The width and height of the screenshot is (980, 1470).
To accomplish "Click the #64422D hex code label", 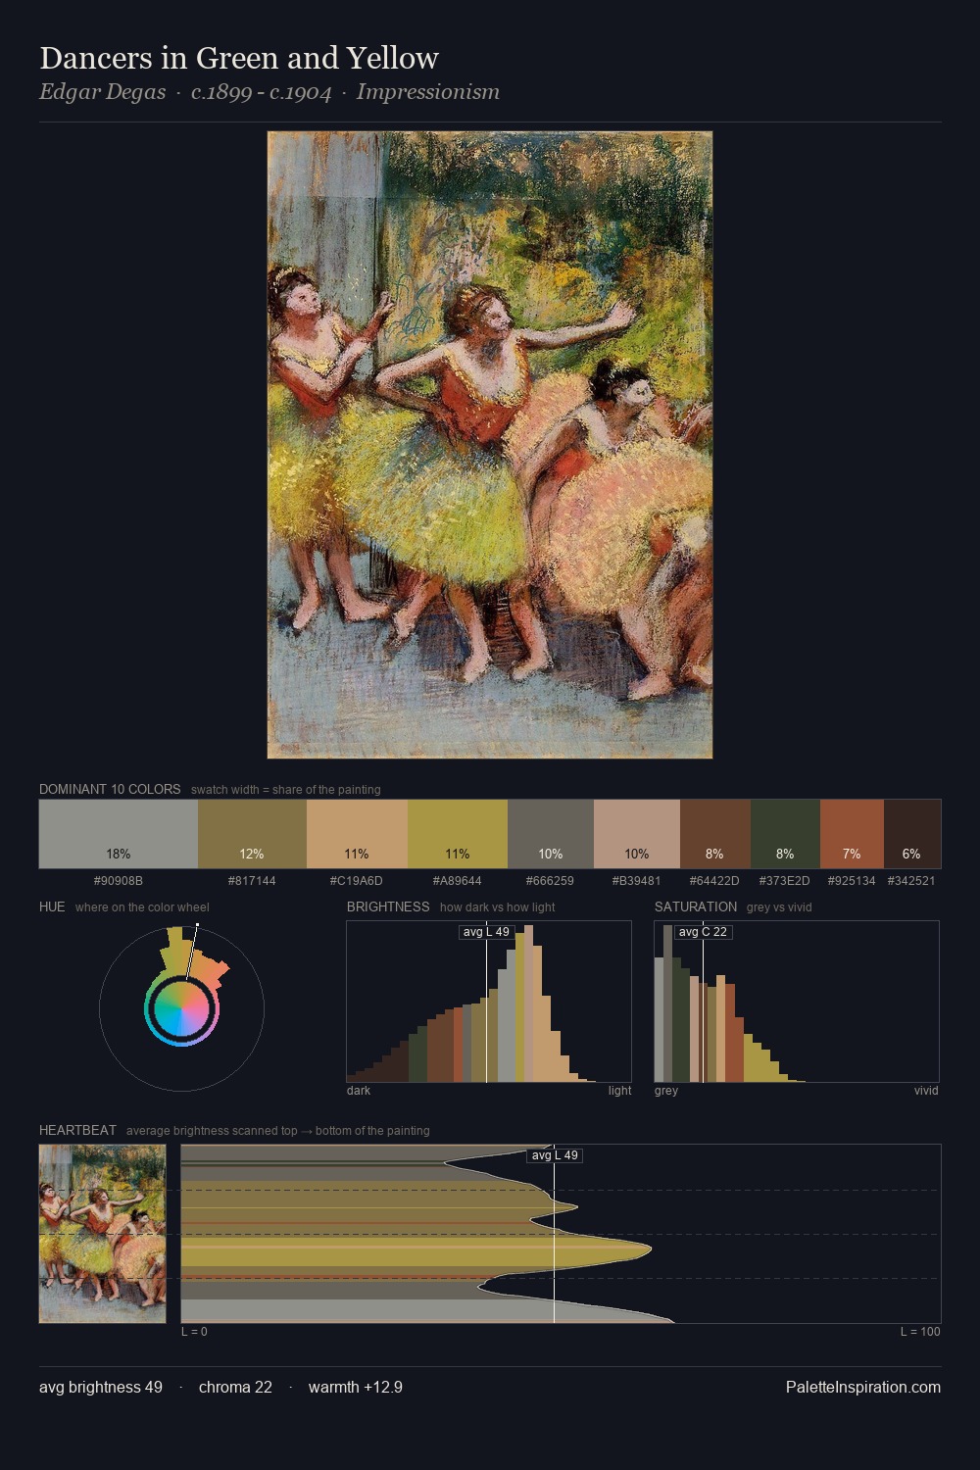I will click(714, 881).
